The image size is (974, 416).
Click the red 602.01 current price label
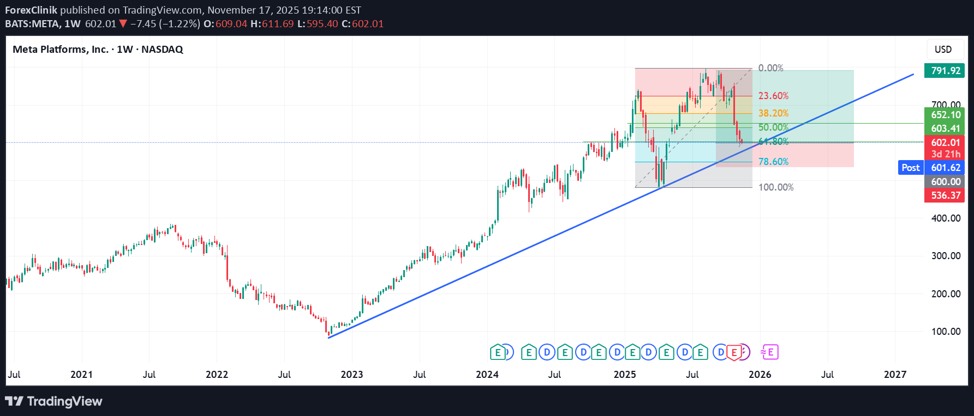tap(945, 143)
